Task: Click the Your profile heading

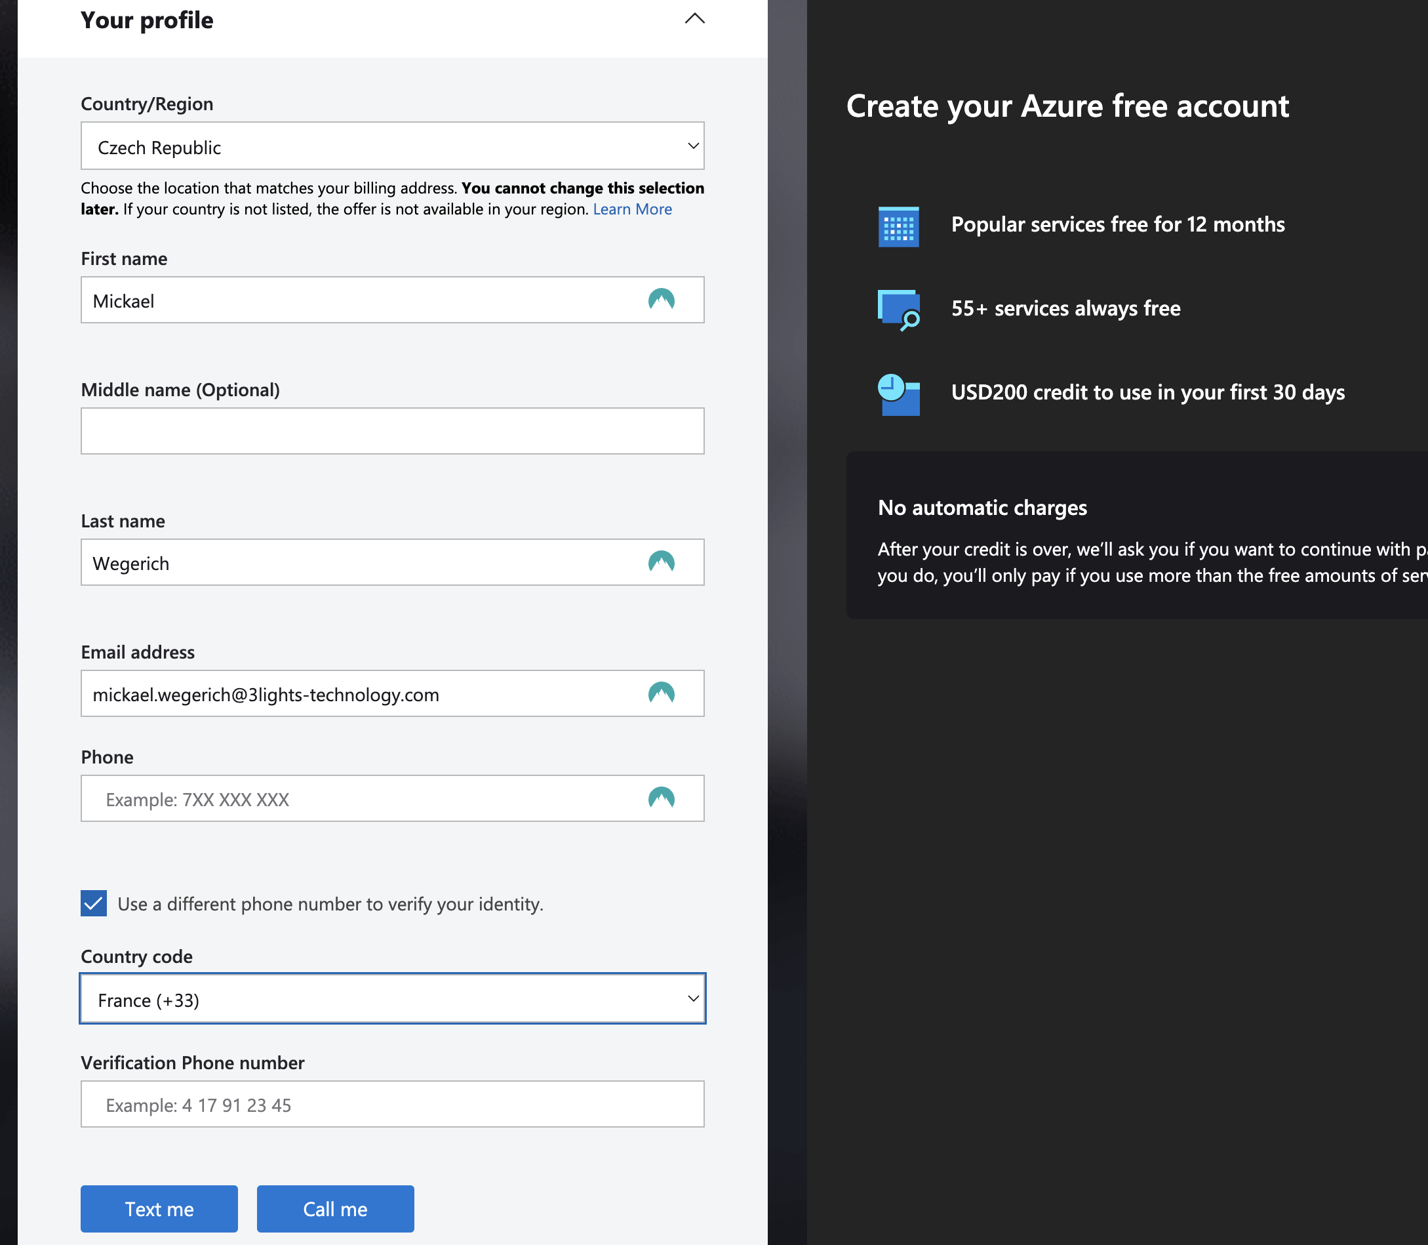Action: [x=148, y=20]
